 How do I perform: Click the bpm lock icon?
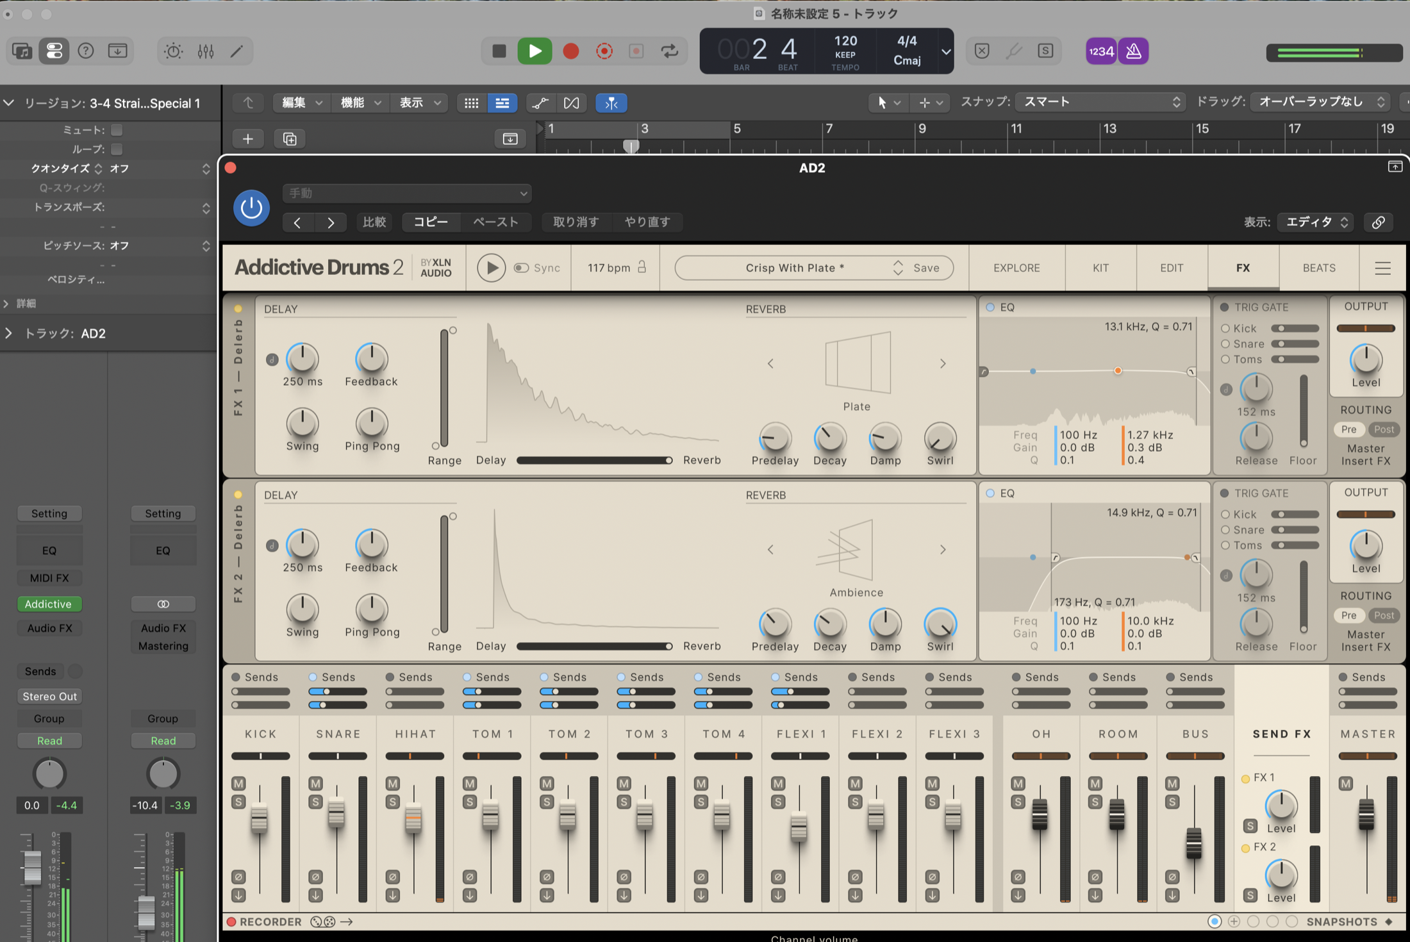click(x=642, y=267)
